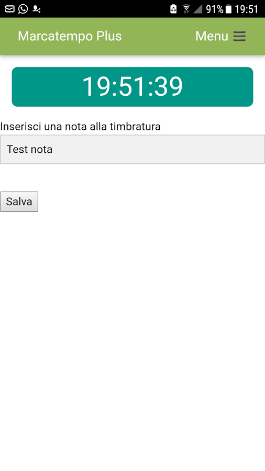Tap the Wi-Fi signal icon
This screenshot has height=471, width=265.
point(186,9)
